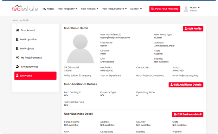Go to Home breadcrumb link
The height and width of the screenshot is (134, 218).
point(15,20)
